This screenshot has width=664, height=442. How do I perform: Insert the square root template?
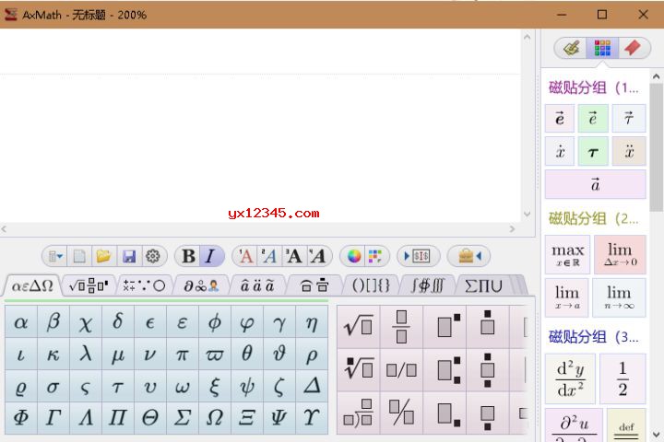pyautogui.click(x=359, y=327)
